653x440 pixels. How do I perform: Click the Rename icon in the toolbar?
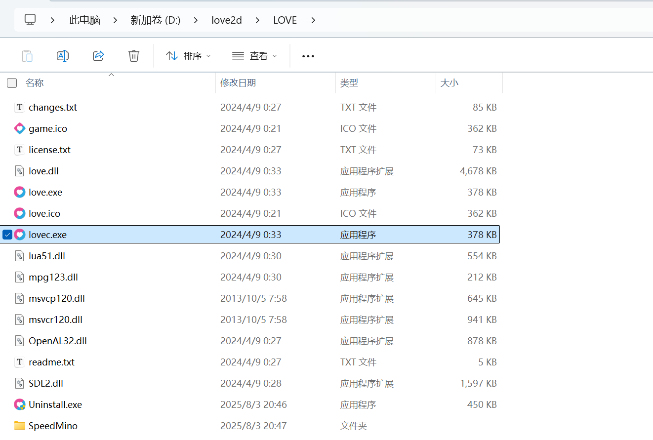pos(63,56)
